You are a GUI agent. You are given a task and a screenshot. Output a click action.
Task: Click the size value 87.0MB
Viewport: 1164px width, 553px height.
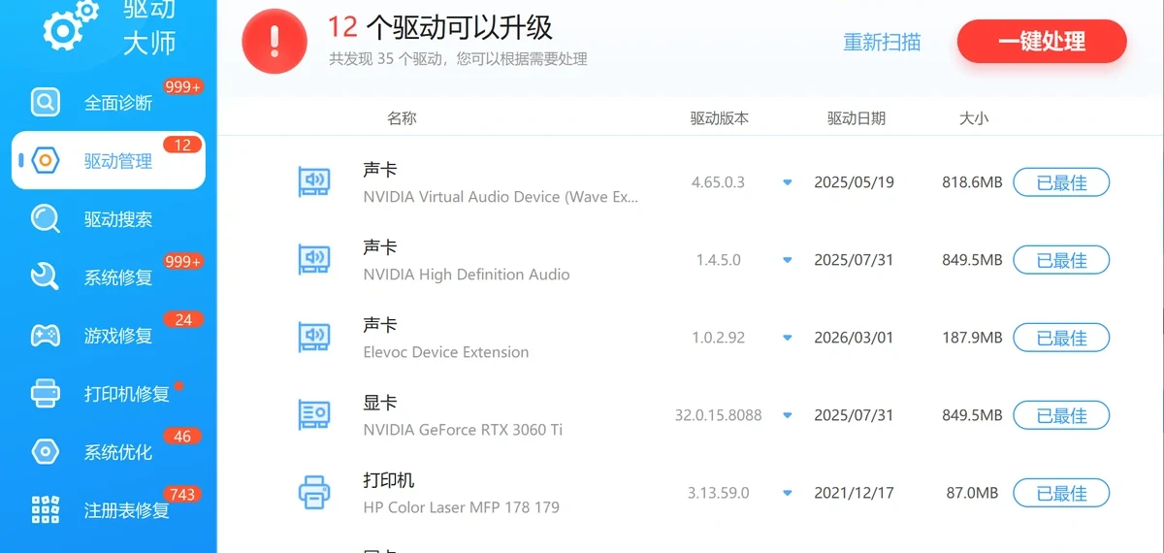tap(972, 493)
